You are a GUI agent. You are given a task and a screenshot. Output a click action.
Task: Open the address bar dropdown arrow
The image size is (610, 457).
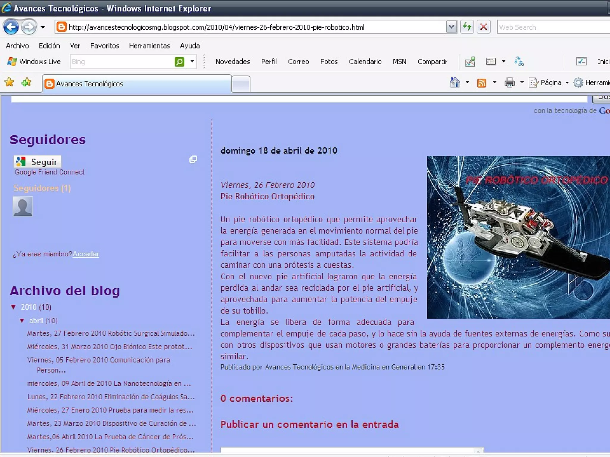(451, 27)
